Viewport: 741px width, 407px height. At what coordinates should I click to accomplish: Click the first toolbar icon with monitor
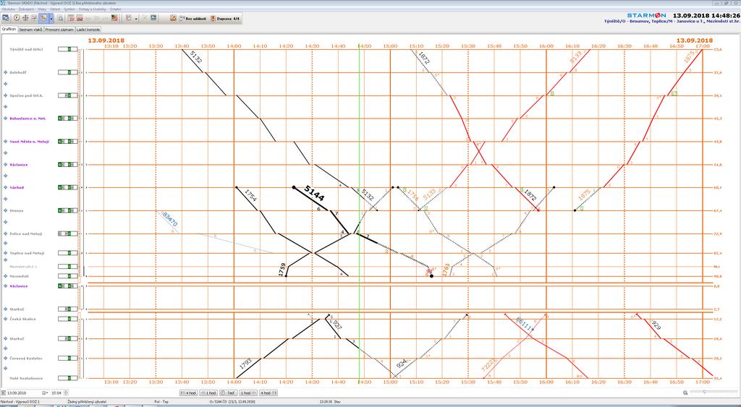coord(6,18)
